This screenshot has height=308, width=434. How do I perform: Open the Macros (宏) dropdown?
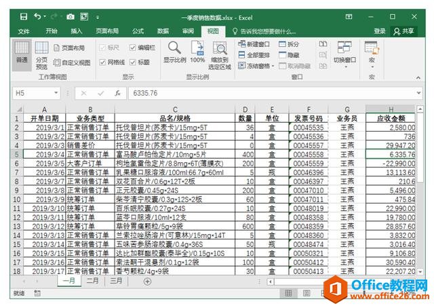(x=372, y=53)
